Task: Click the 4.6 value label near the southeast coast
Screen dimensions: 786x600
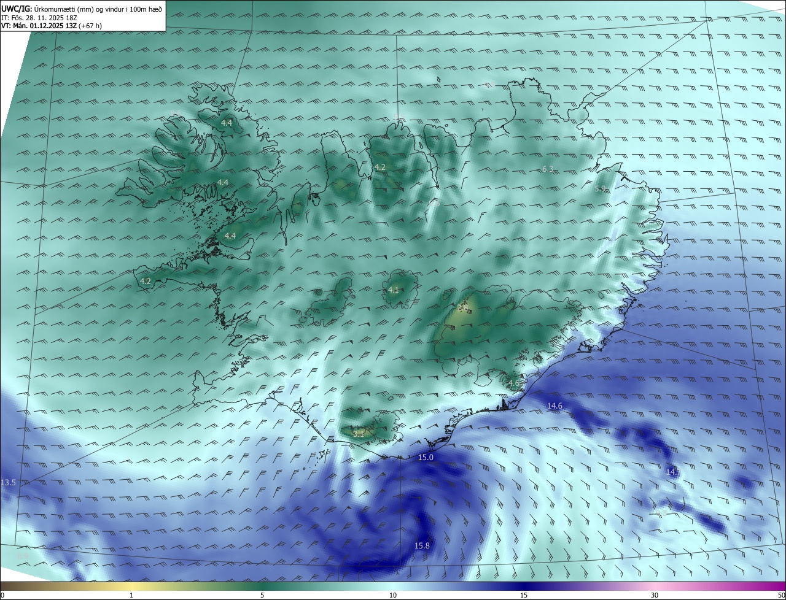Action: (514, 383)
